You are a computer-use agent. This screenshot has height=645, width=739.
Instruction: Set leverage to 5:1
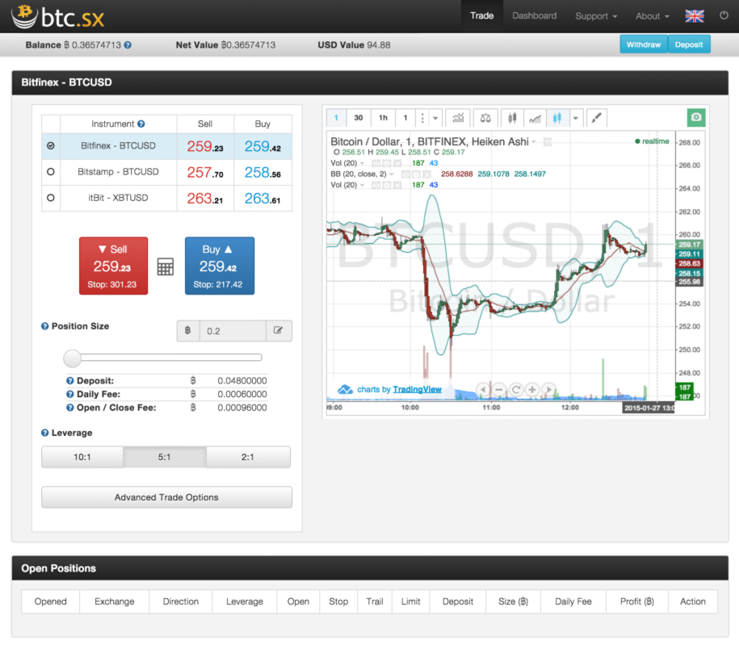click(x=165, y=457)
